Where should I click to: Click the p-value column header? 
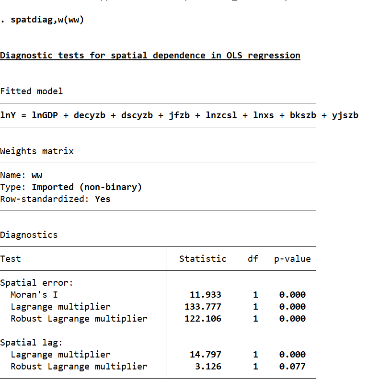point(292,258)
